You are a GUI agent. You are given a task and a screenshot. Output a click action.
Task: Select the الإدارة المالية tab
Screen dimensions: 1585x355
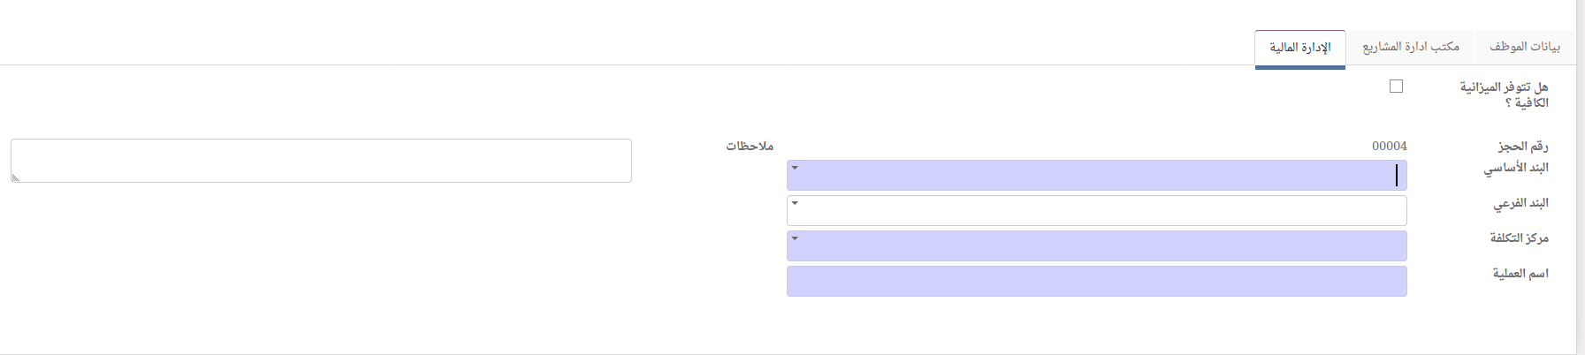(x=1299, y=48)
